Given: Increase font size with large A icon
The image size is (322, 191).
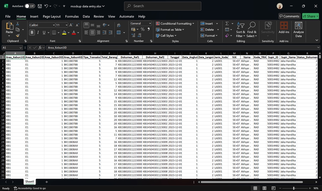Looking at the screenshot, I should (71, 25).
